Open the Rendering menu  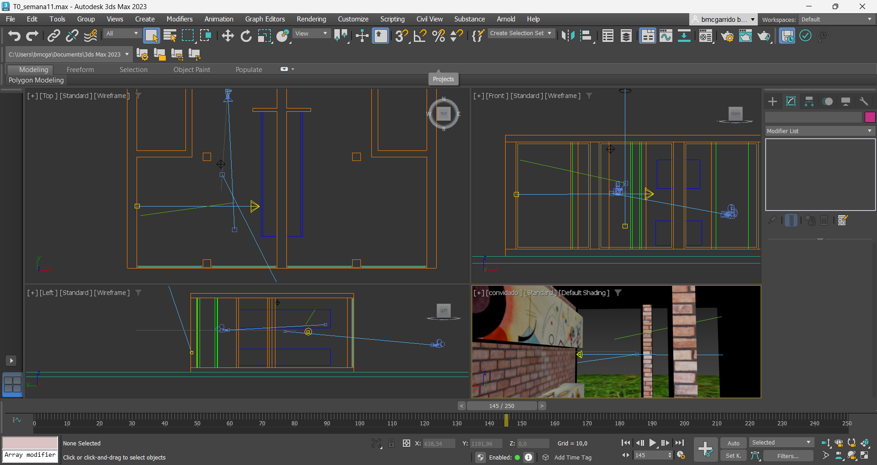pyautogui.click(x=311, y=19)
